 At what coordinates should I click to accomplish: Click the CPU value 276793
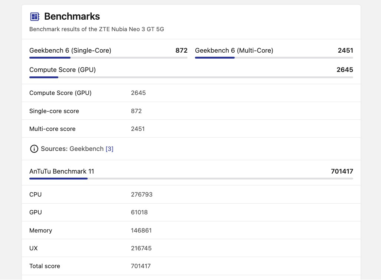(x=141, y=195)
